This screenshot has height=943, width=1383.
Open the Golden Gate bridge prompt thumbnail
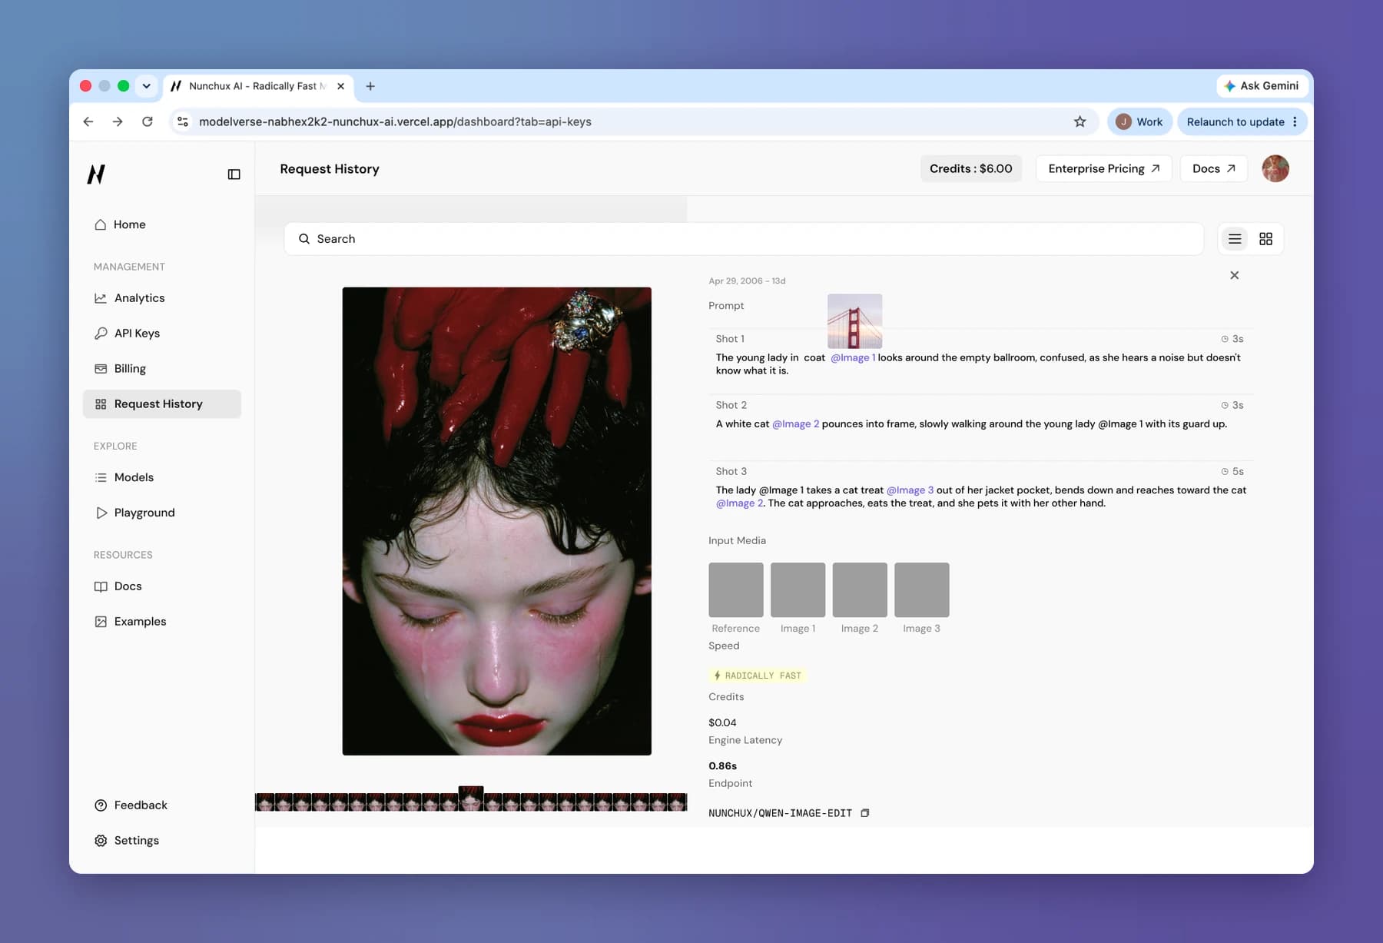(854, 321)
